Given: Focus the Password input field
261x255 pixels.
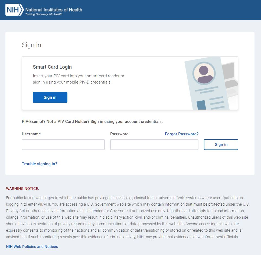Looking at the screenshot, I should [x=154, y=145].
